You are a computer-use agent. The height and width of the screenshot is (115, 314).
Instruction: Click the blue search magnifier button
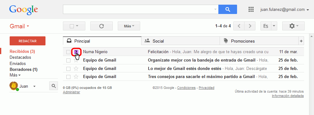pos(228,9)
